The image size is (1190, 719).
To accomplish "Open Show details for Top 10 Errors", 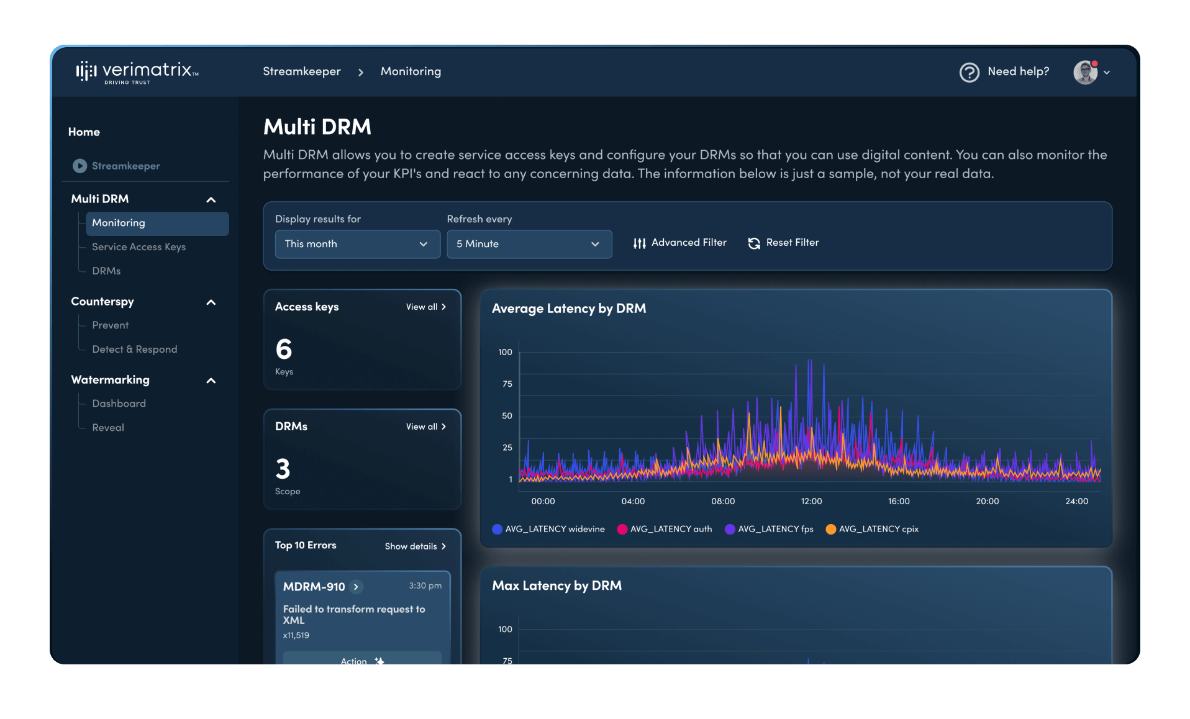I will tap(415, 546).
